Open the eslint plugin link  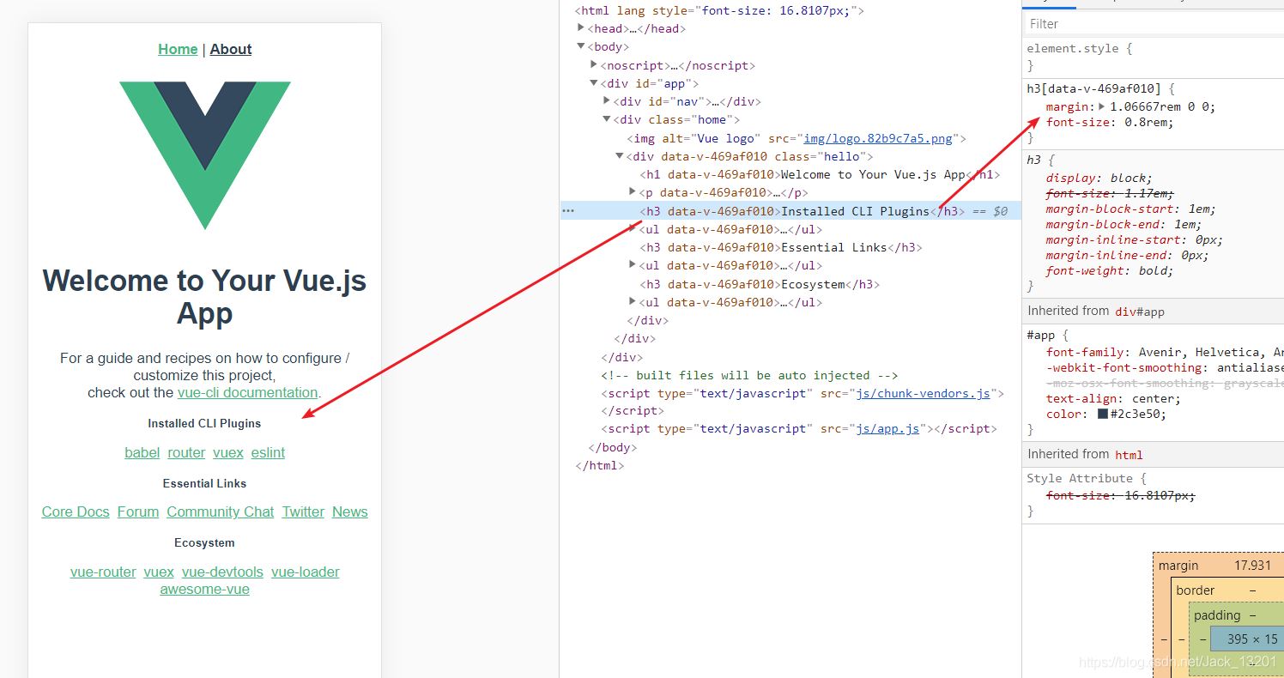click(x=268, y=452)
